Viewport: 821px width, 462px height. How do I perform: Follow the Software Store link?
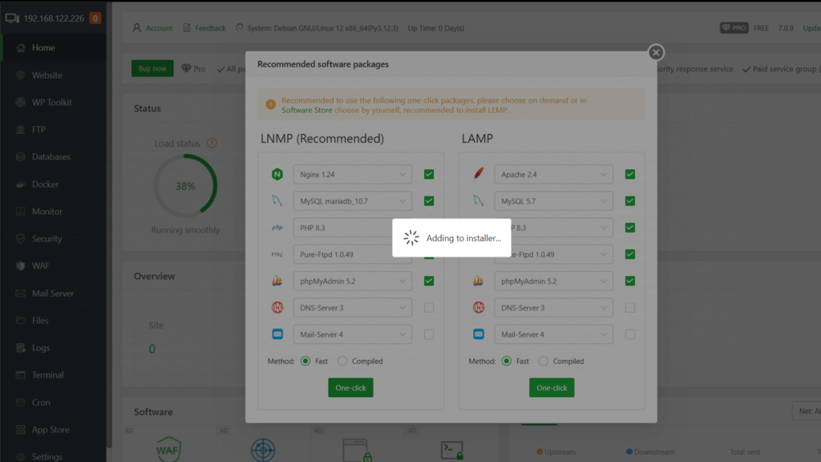[306, 110]
